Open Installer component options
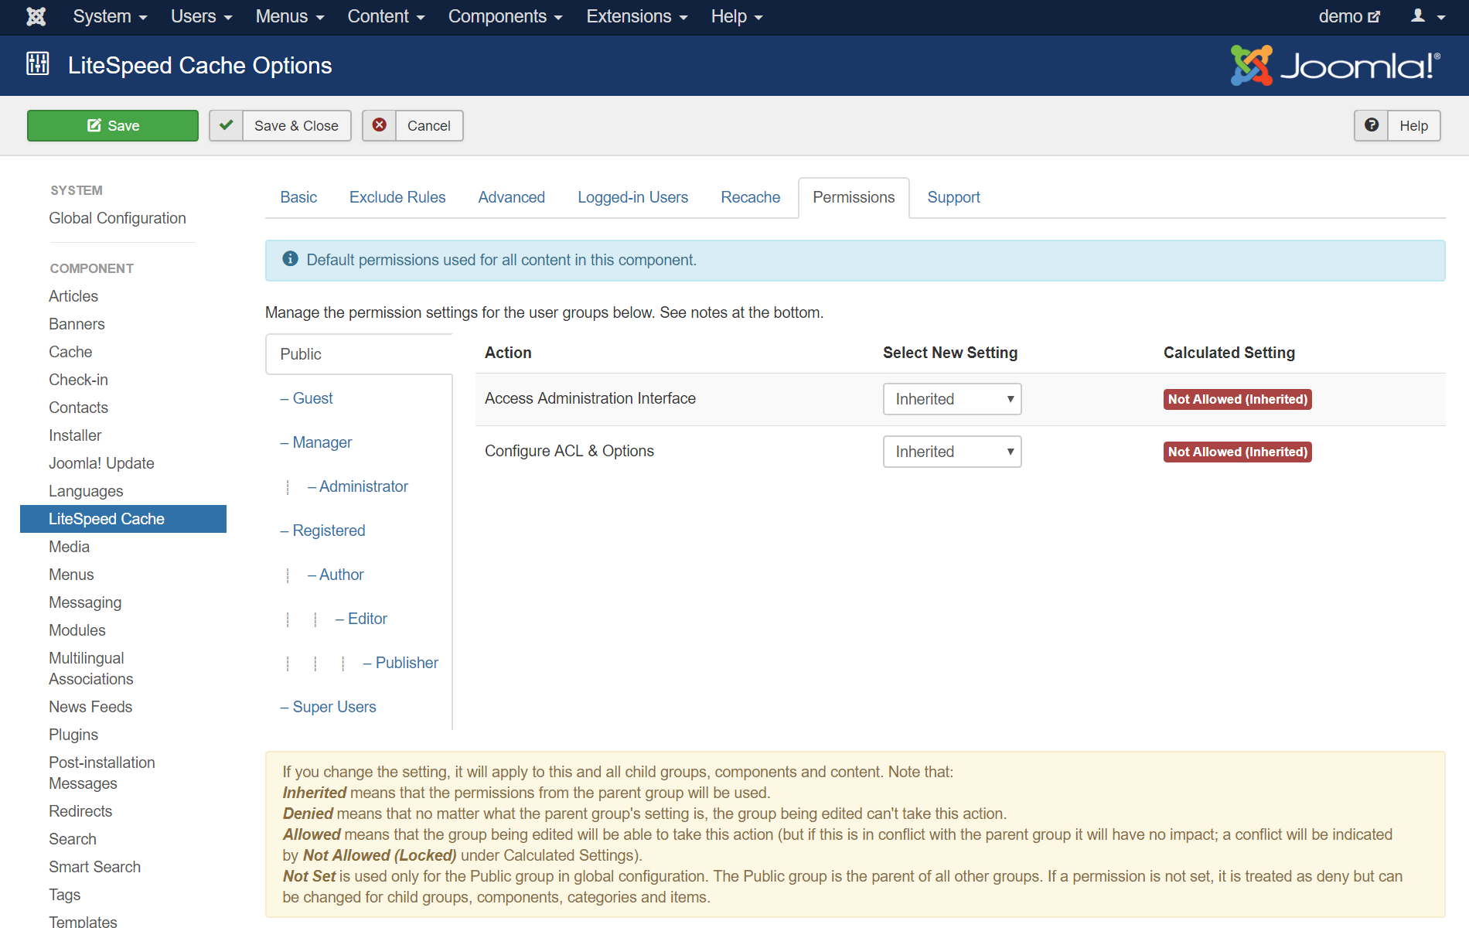 pyautogui.click(x=75, y=435)
